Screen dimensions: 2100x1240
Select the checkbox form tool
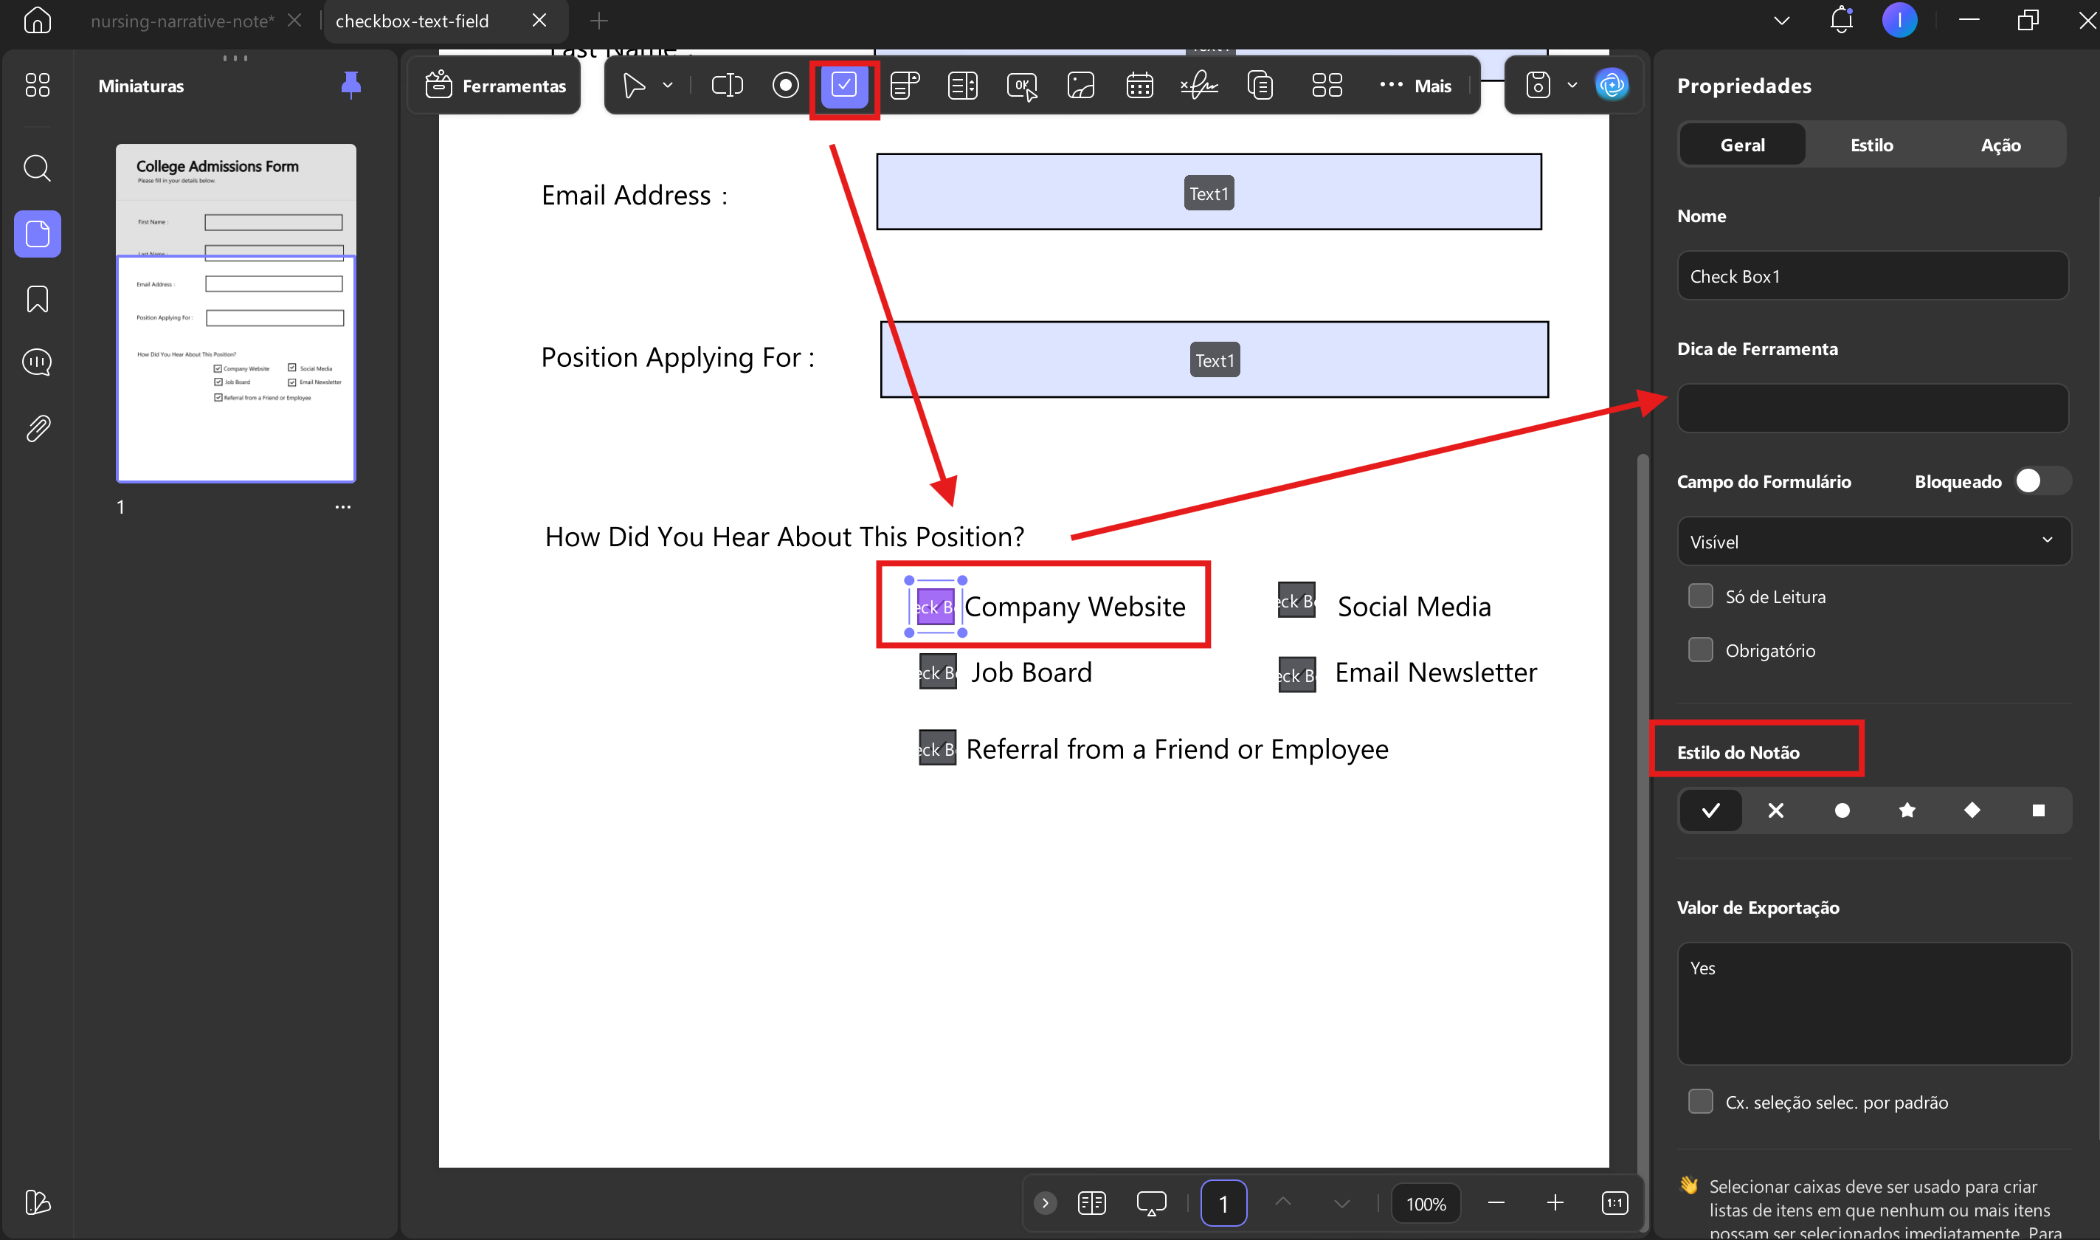point(845,85)
